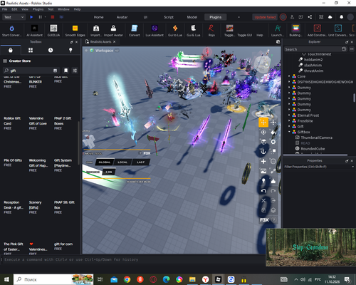Select the LAST axes option
This screenshot has height=285, width=356.
[x=140, y=162]
